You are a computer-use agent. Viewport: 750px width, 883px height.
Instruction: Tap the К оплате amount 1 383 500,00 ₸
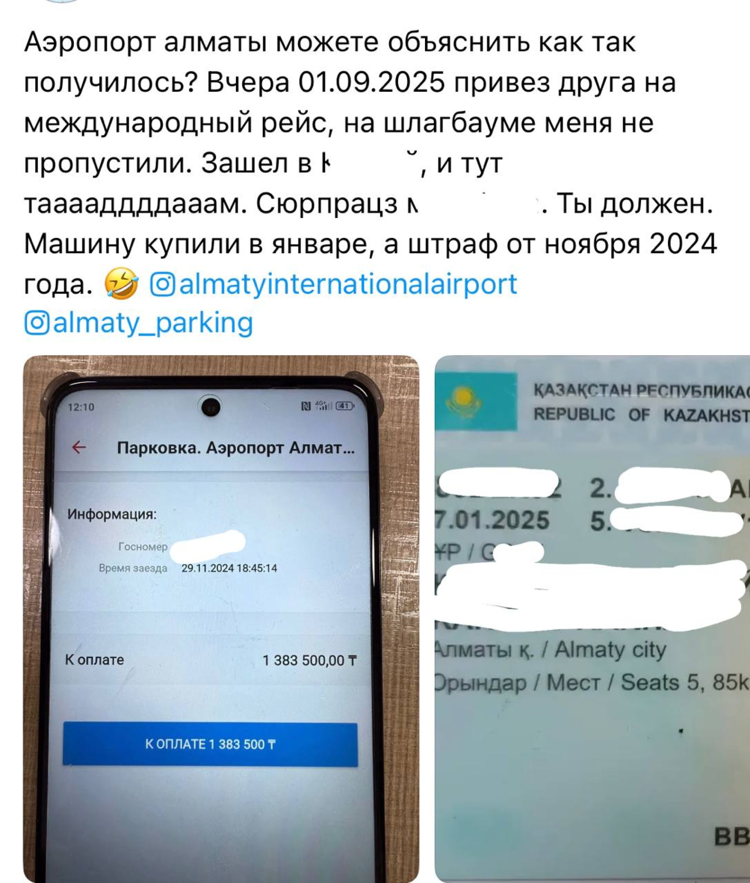point(309,661)
